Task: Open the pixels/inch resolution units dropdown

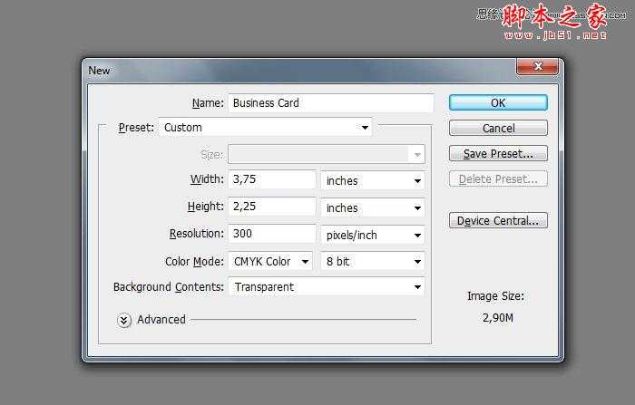Action: (x=373, y=236)
